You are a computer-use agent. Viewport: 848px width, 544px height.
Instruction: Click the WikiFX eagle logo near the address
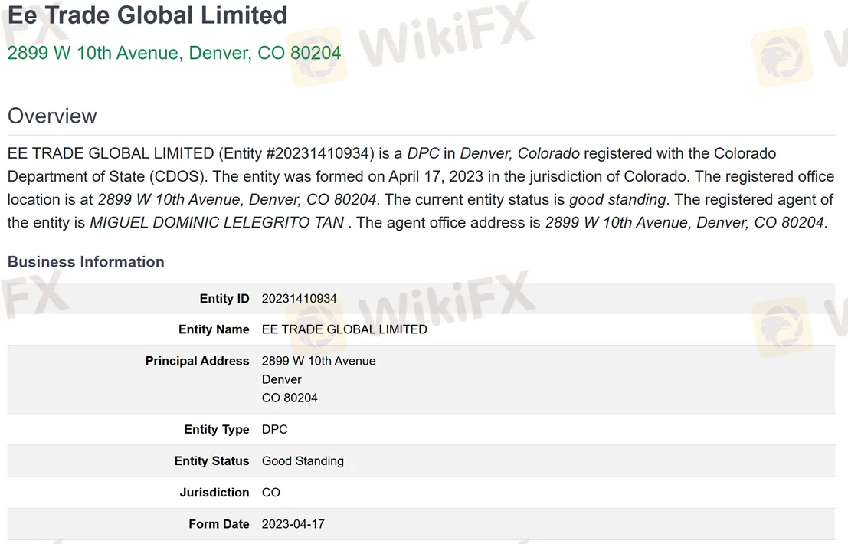click(x=317, y=56)
